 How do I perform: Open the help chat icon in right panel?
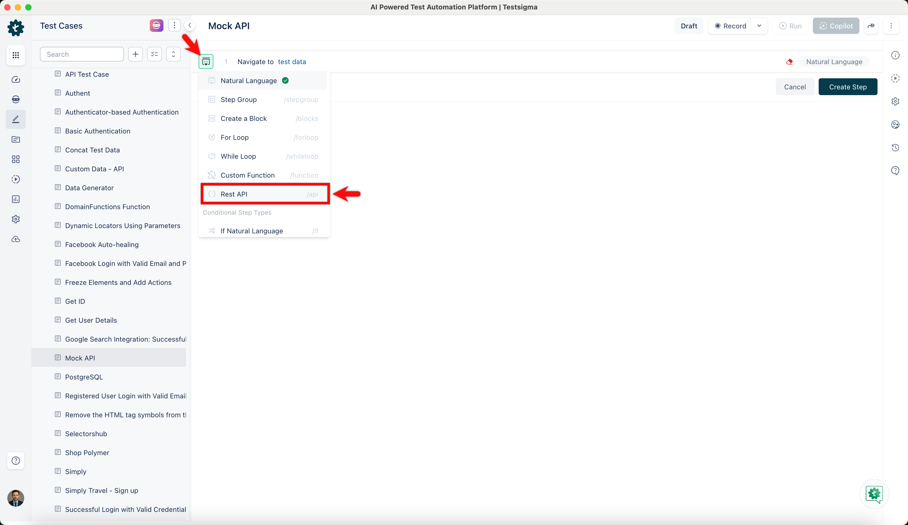tap(895, 171)
